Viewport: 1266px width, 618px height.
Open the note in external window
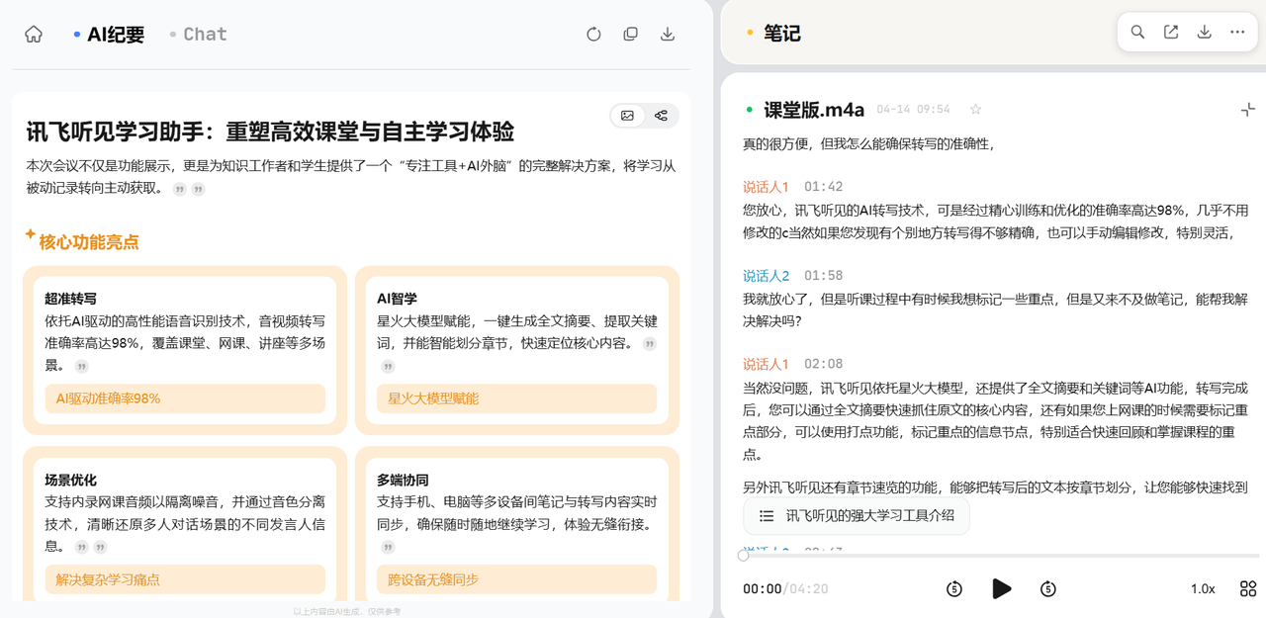(x=1171, y=32)
